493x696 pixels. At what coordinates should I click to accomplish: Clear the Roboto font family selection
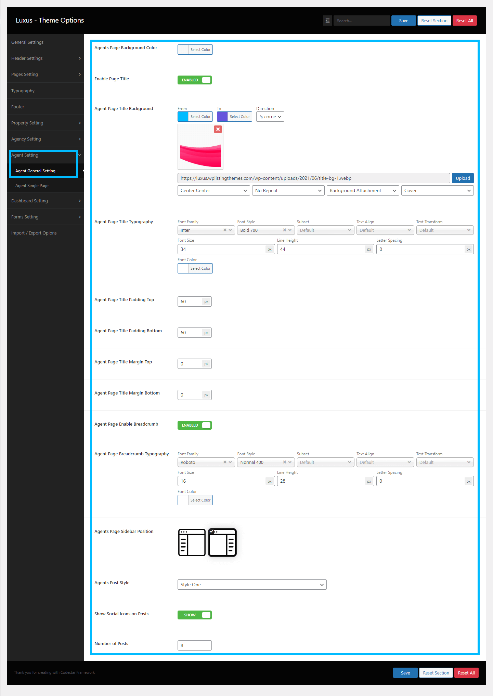(225, 462)
